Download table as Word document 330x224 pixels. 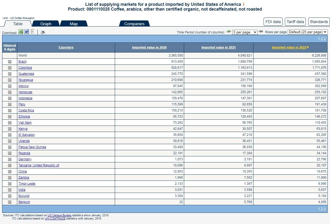tap(27, 32)
